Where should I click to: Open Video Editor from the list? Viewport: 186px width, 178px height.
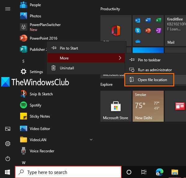click(40, 129)
